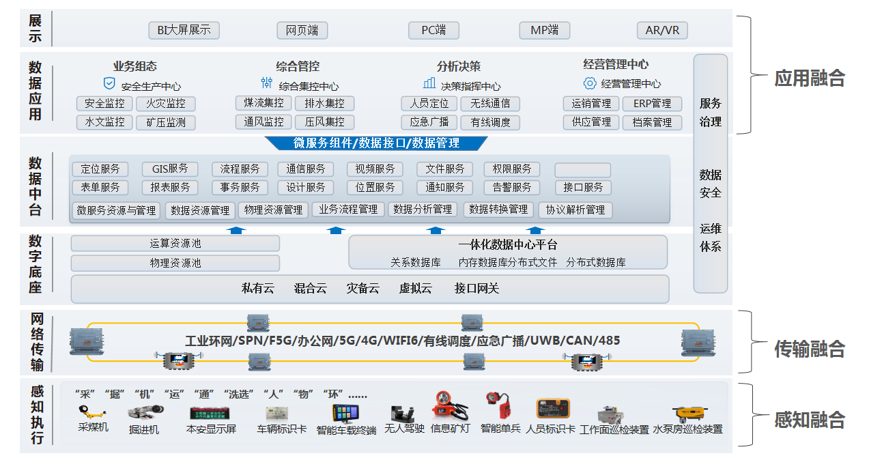Select the 采煤机 equipment icon
This screenshot has width=869, height=458.
click(92, 412)
